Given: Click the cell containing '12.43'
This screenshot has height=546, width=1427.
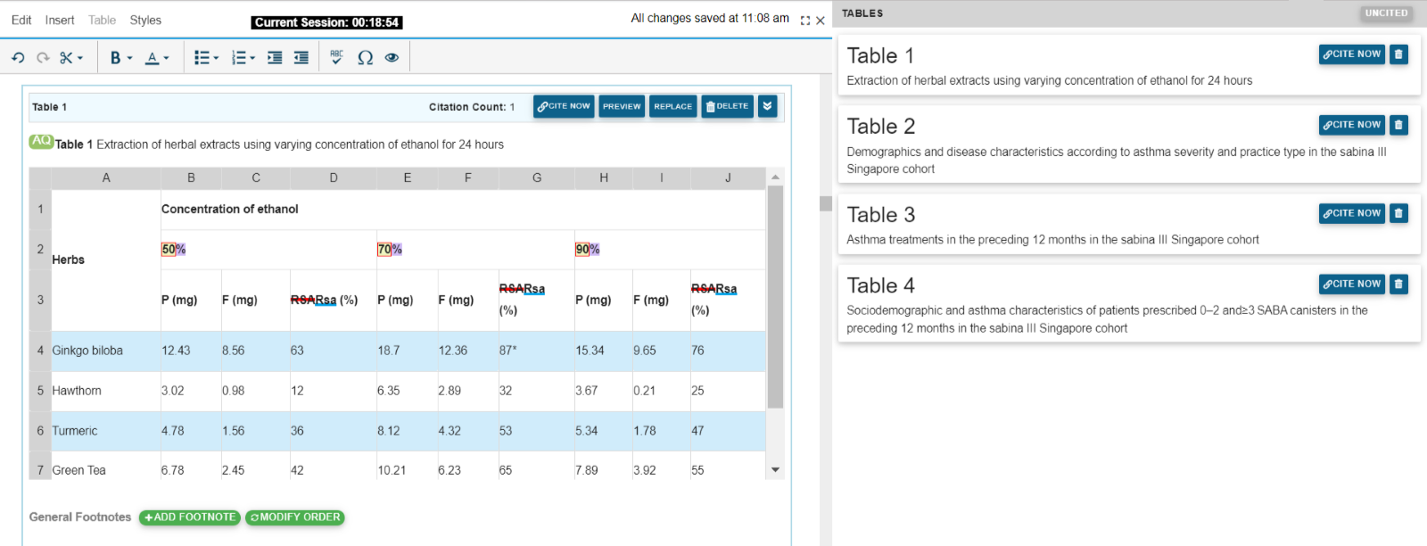Looking at the screenshot, I should tap(191, 351).
